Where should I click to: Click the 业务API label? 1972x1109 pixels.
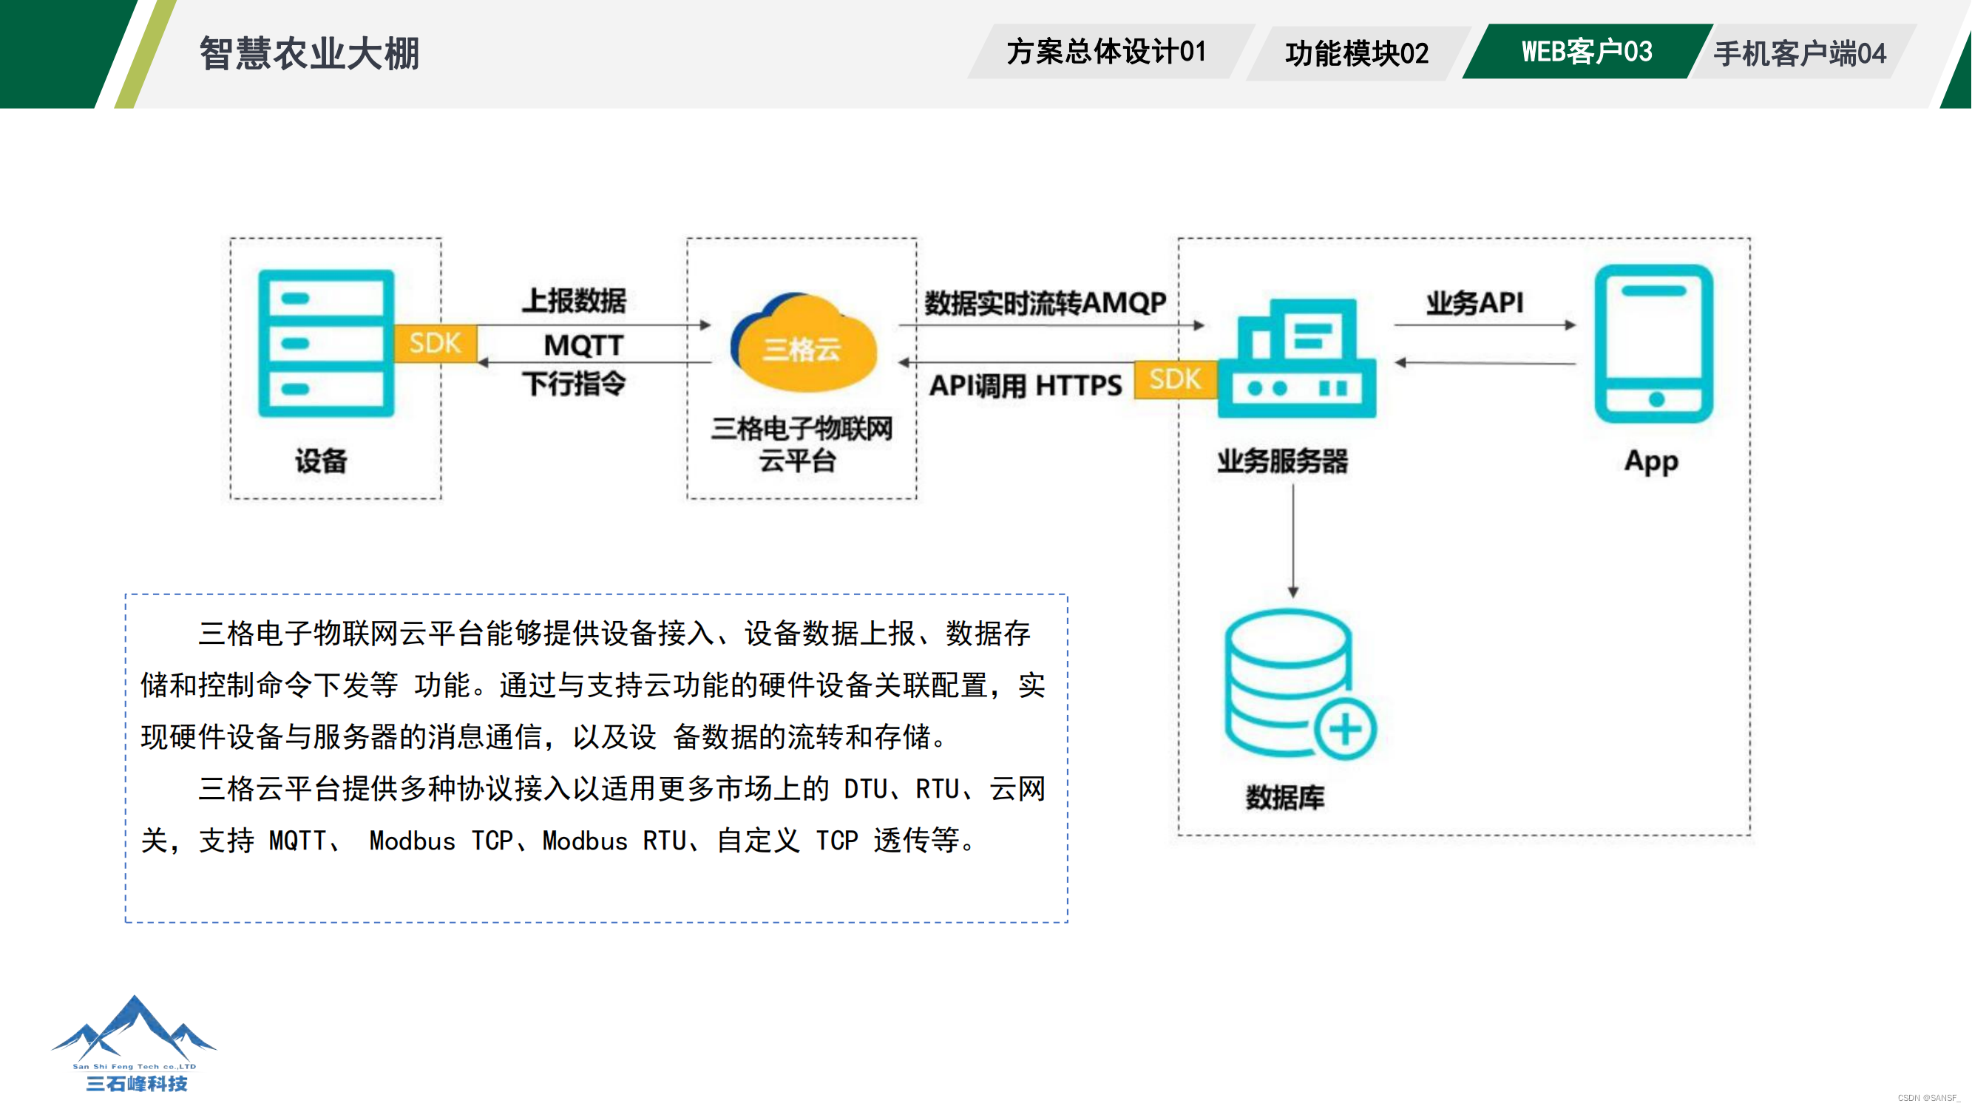(1474, 302)
